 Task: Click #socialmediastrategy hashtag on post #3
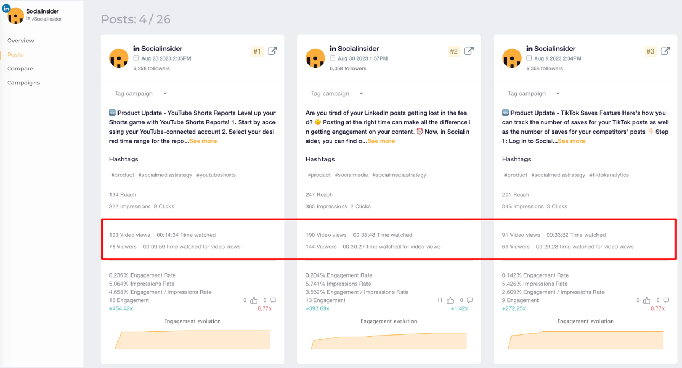tap(558, 175)
